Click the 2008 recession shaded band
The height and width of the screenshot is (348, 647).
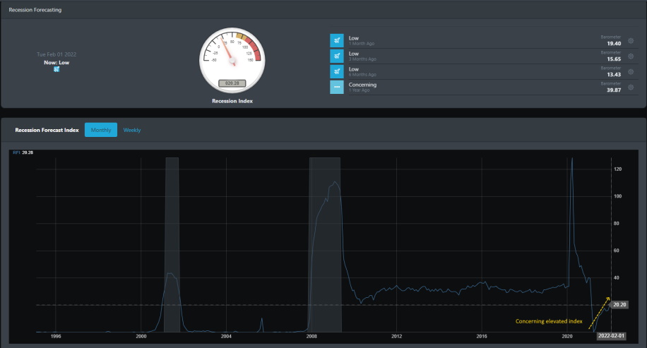tap(325, 244)
